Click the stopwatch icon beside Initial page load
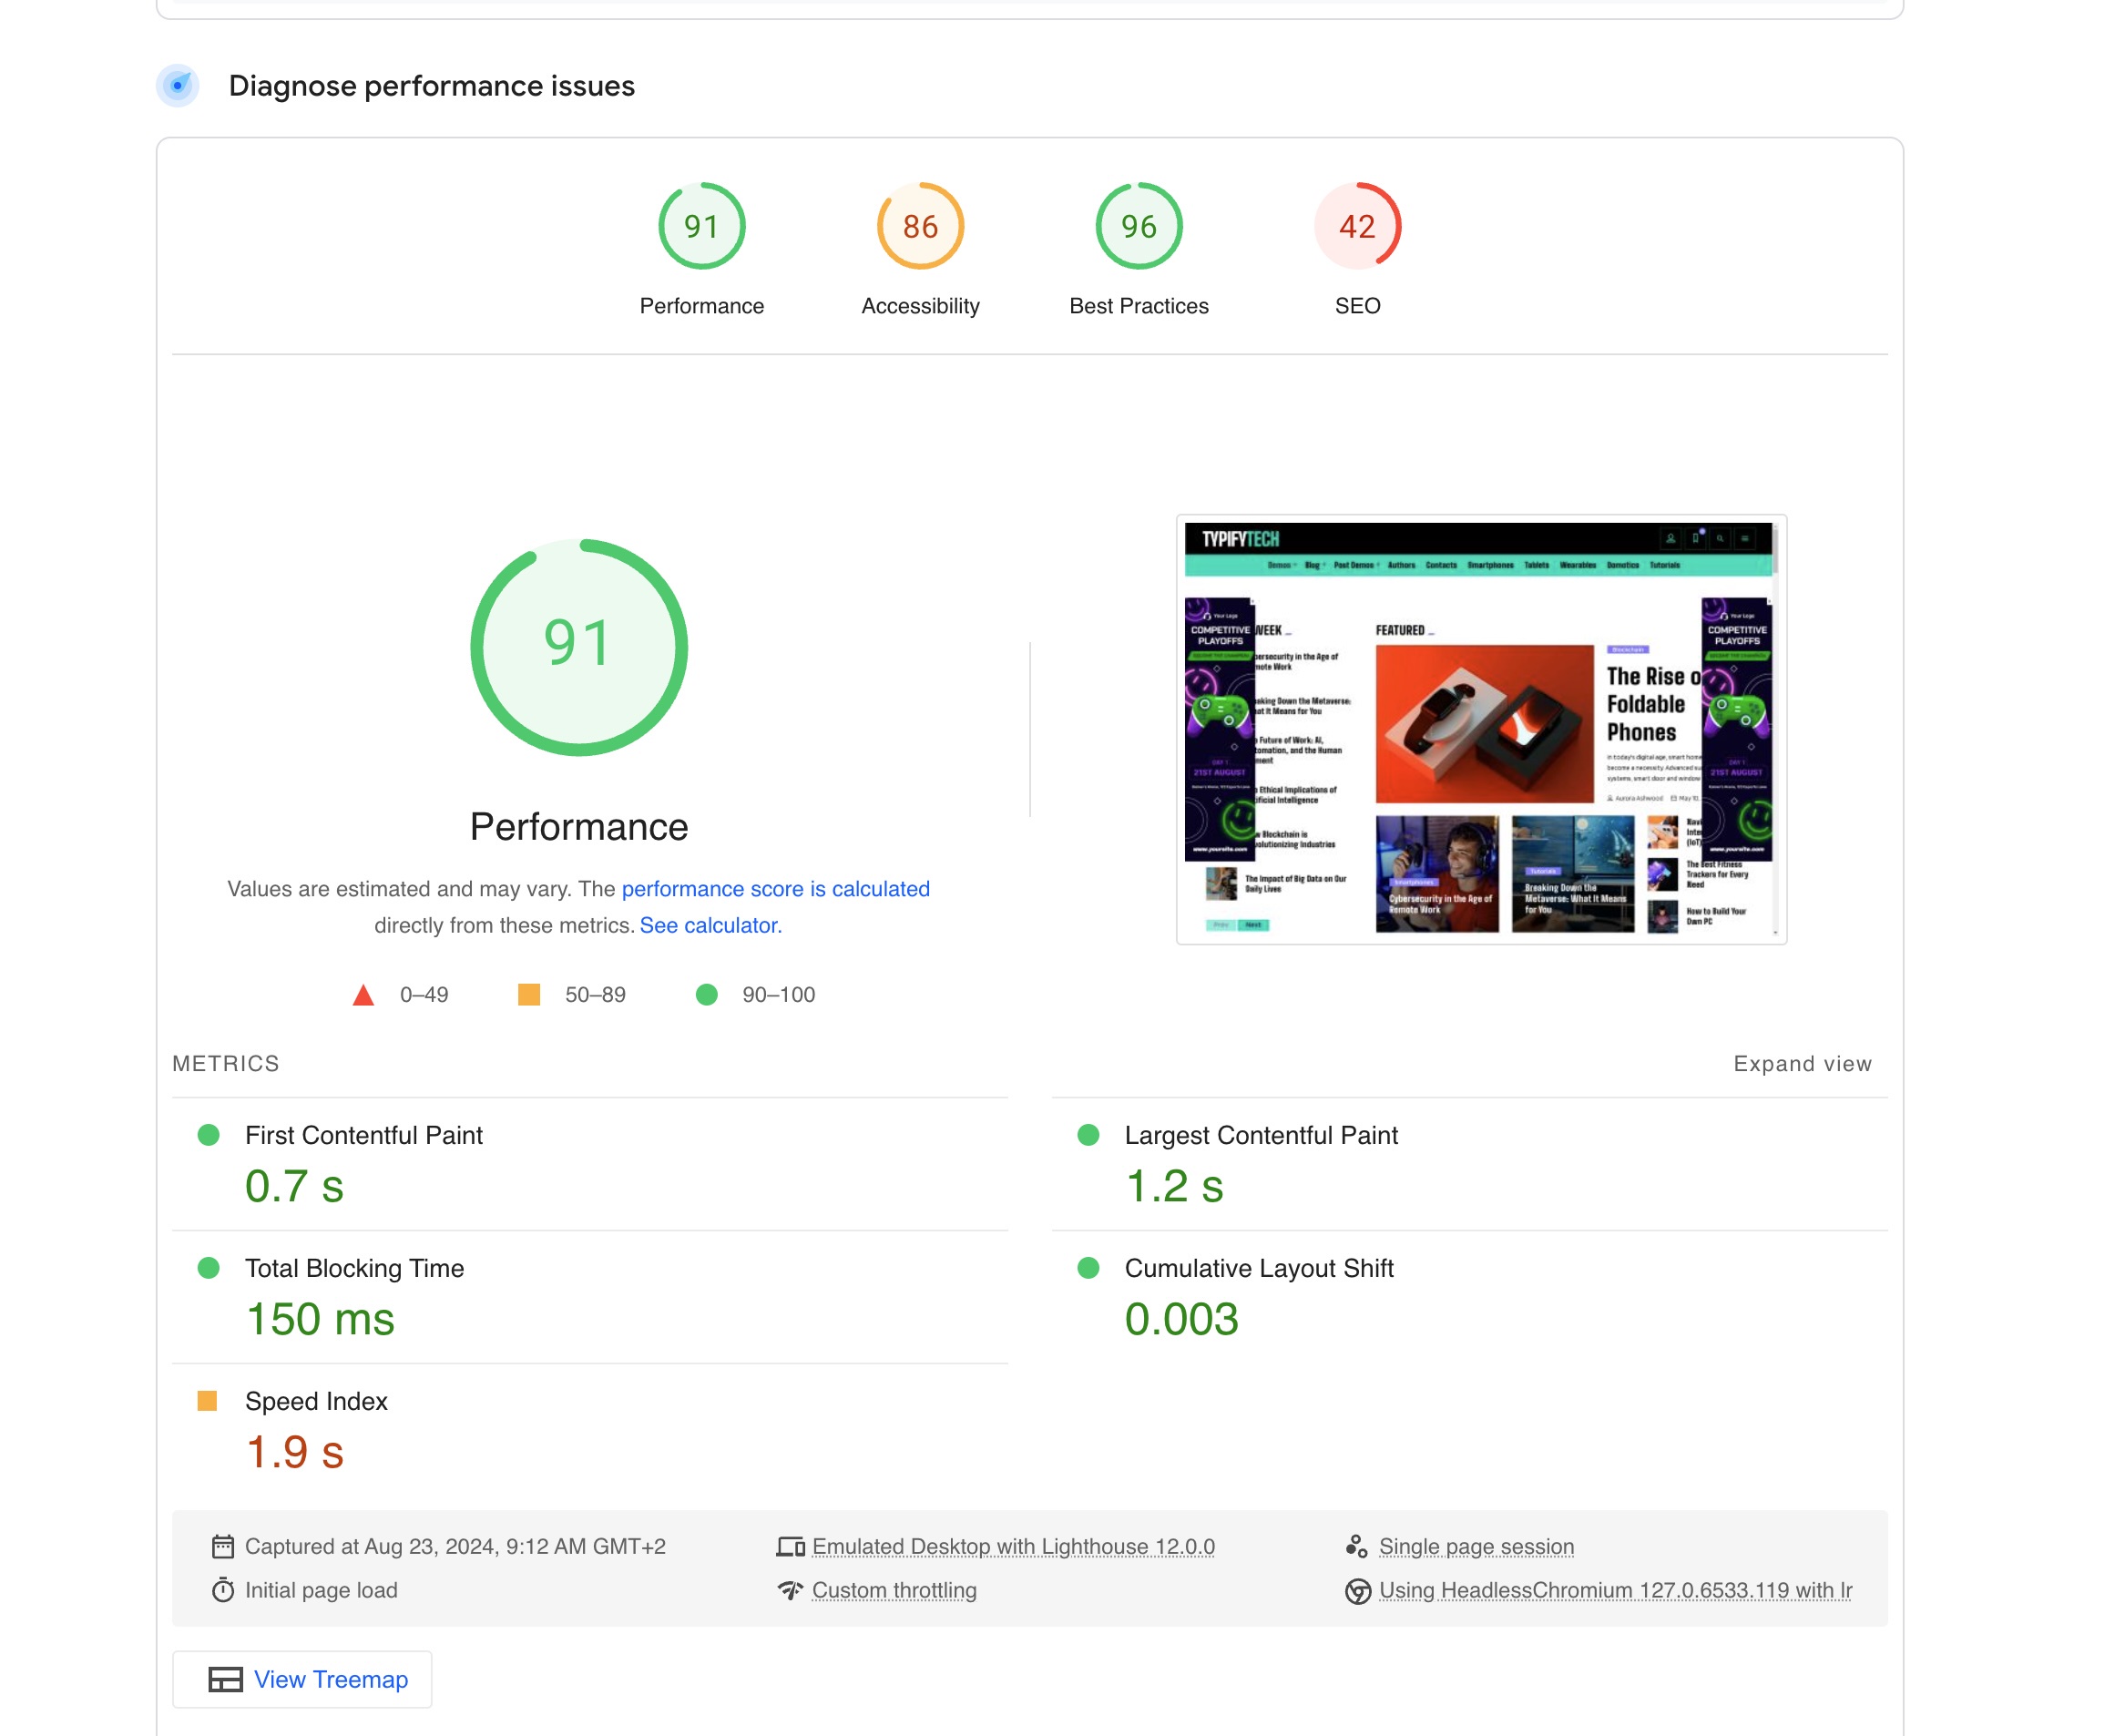Image resolution: width=2115 pixels, height=1736 pixels. [222, 1590]
